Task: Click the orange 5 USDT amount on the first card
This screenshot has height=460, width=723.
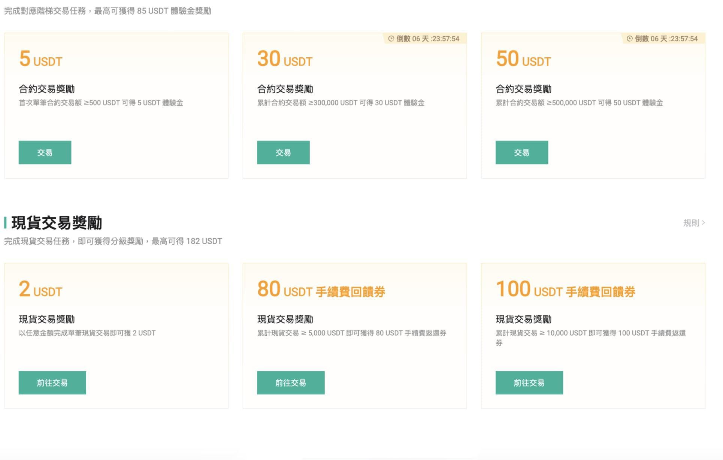Action: [40, 59]
